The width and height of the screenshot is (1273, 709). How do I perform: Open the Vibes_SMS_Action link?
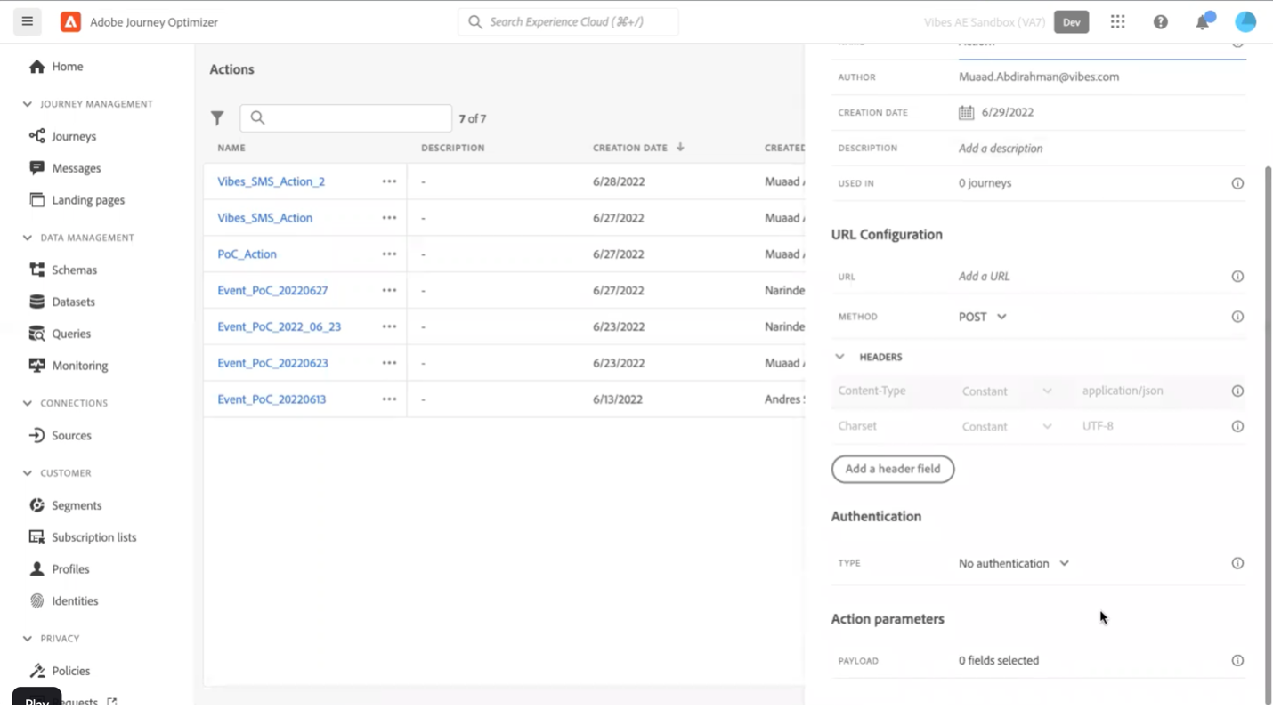click(x=265, y=218)
